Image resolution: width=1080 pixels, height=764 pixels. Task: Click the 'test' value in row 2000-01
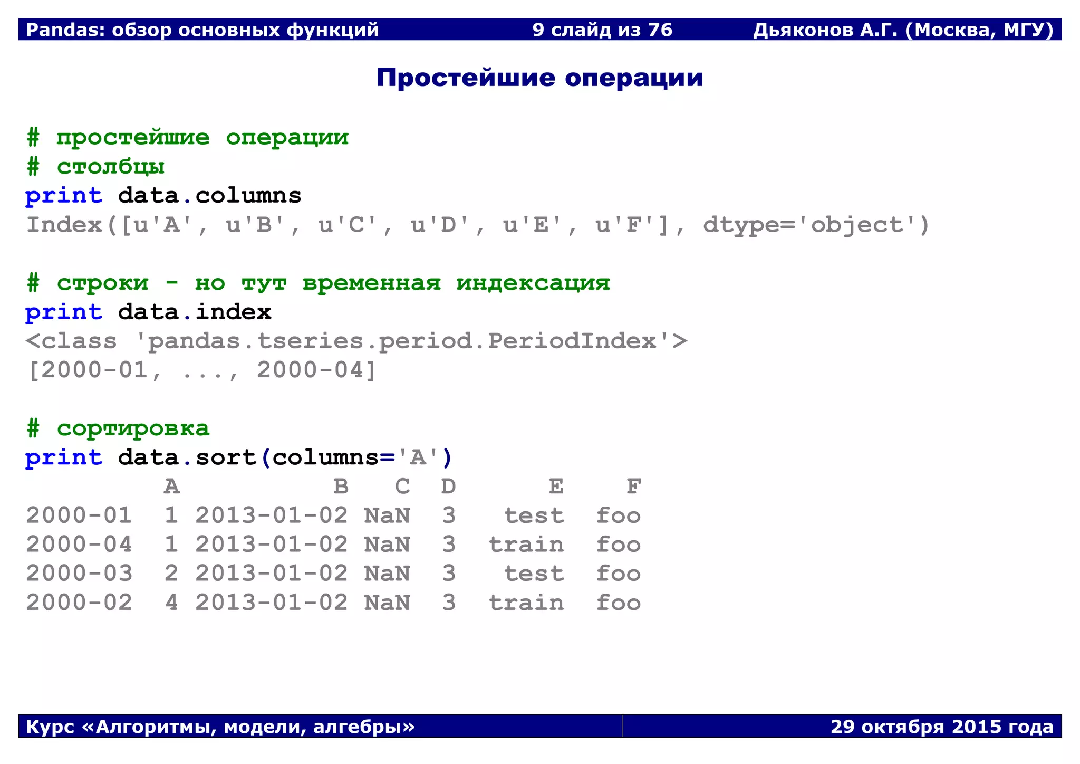(534, 515)
